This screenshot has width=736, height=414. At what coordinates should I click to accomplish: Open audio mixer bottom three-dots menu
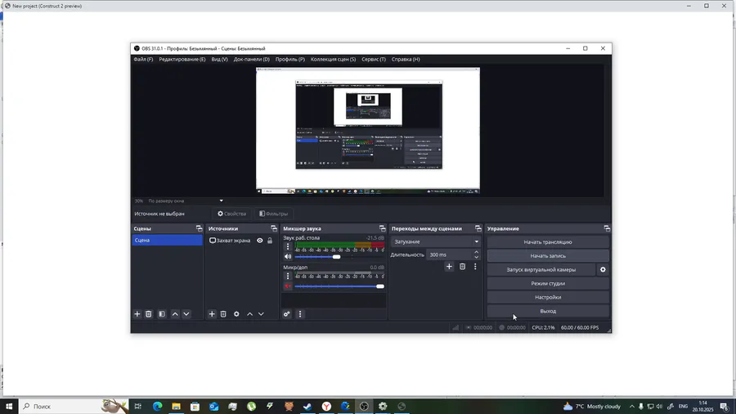(300, 314)
